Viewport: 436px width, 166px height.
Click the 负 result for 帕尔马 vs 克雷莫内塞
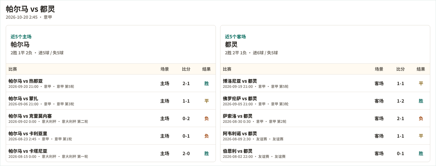(x=206, y=118)
